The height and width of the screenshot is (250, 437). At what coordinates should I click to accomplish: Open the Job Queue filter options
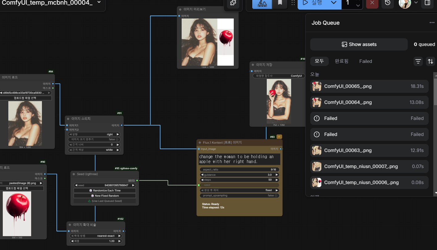pos(418,61)
